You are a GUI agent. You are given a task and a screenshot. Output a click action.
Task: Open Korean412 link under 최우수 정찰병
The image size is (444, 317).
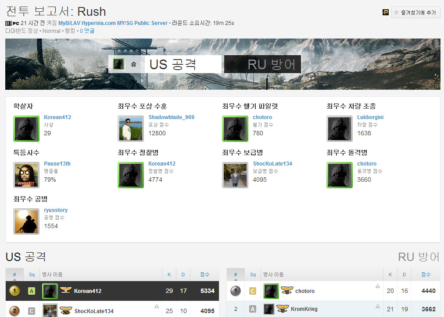coord(162,163)
